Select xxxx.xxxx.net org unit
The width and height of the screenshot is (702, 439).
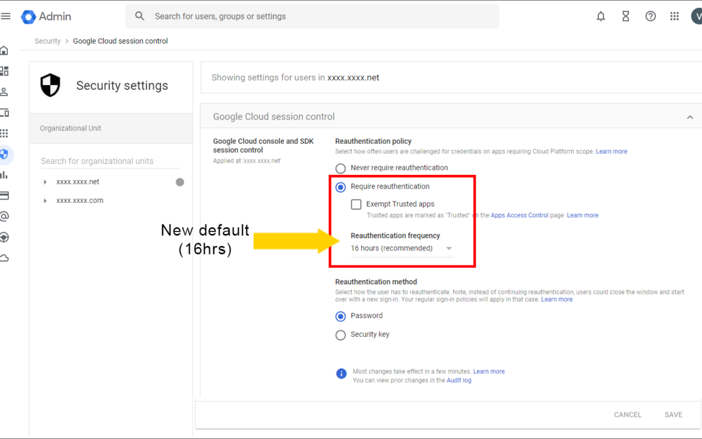[x=78, y=182]
